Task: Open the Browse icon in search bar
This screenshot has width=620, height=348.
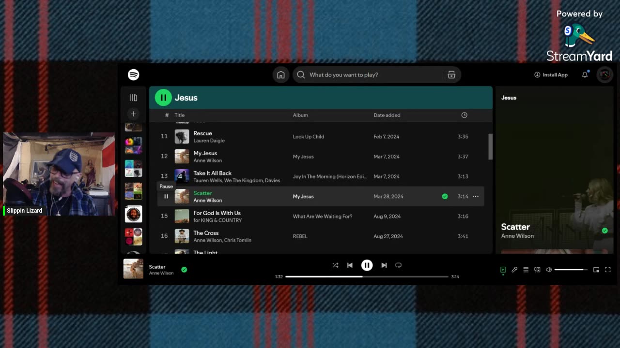Action: tap(451, 75)
